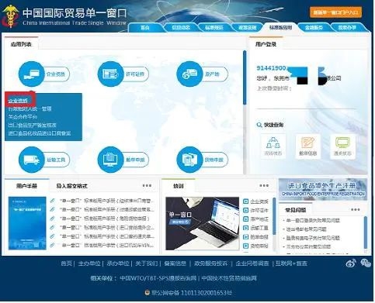Click the police badge icon beside 京公网安备
Screen dimensions: 375x303
[147, 293]
